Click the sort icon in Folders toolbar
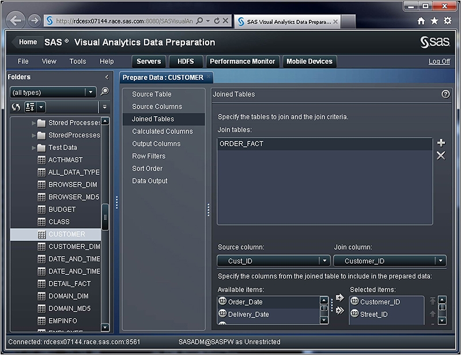The image size is (461, 355). click(x=31, y=107)
